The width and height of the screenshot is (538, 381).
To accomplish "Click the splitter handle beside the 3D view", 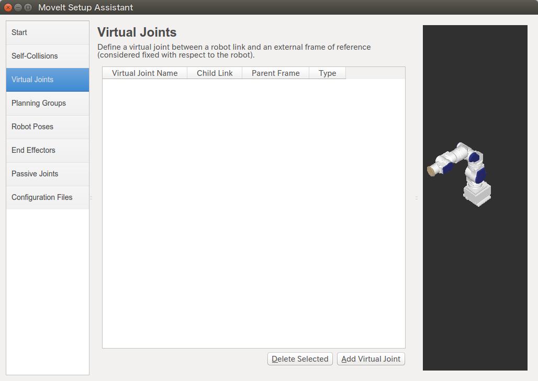I will click(x=417, y=198).
